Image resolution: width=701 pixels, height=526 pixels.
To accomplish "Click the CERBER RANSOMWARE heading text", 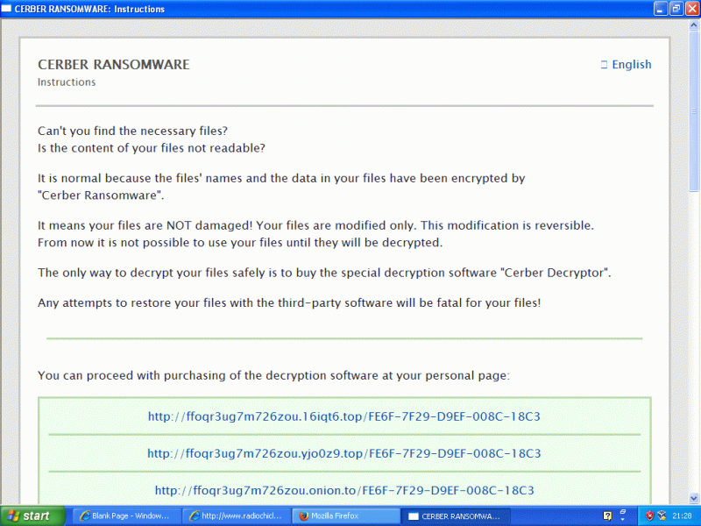I will coord(114,65).
